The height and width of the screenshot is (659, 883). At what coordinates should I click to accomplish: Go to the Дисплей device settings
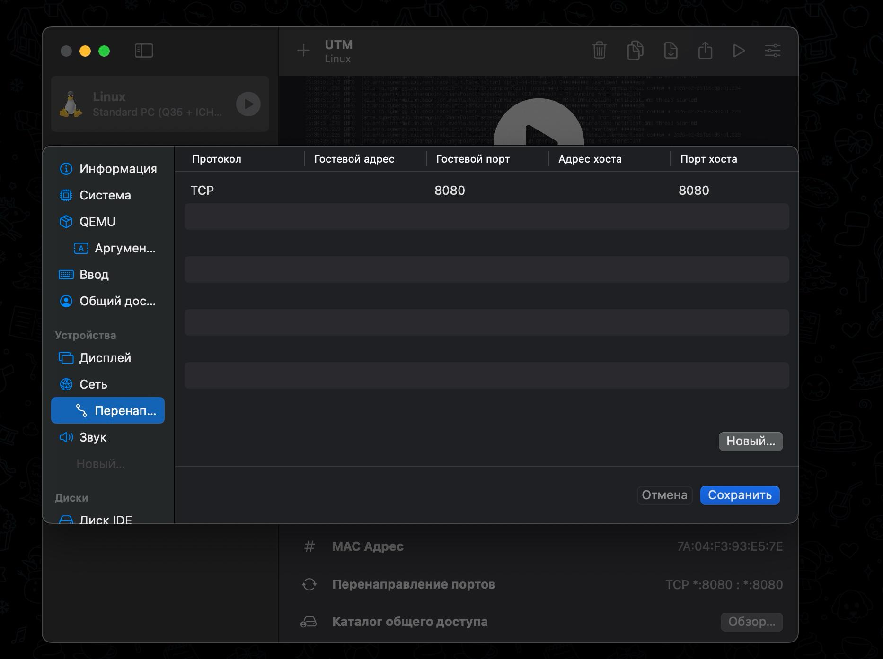point(105,358)
